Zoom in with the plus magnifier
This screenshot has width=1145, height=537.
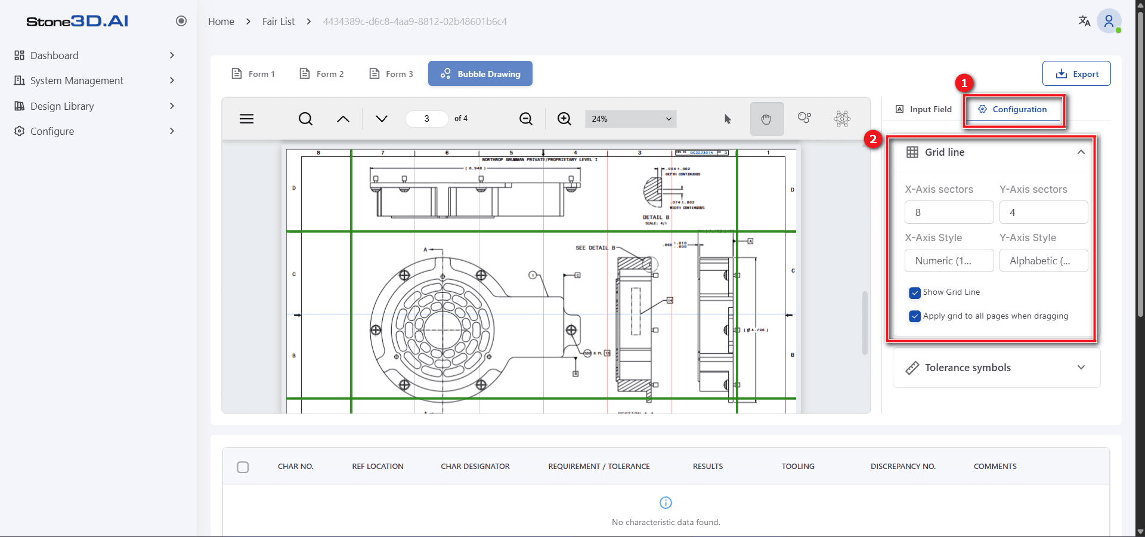tap(564, 119)
